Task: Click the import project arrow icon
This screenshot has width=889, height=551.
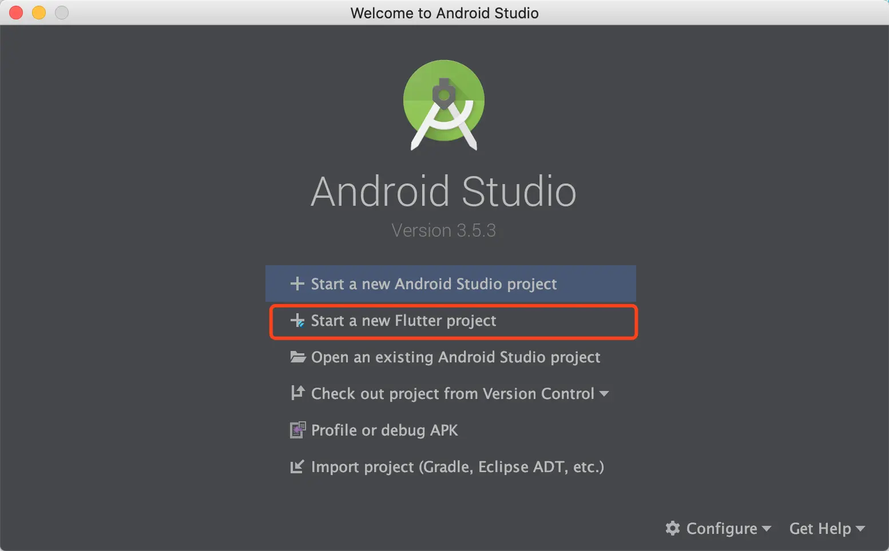Action: [x=297, y=467]
